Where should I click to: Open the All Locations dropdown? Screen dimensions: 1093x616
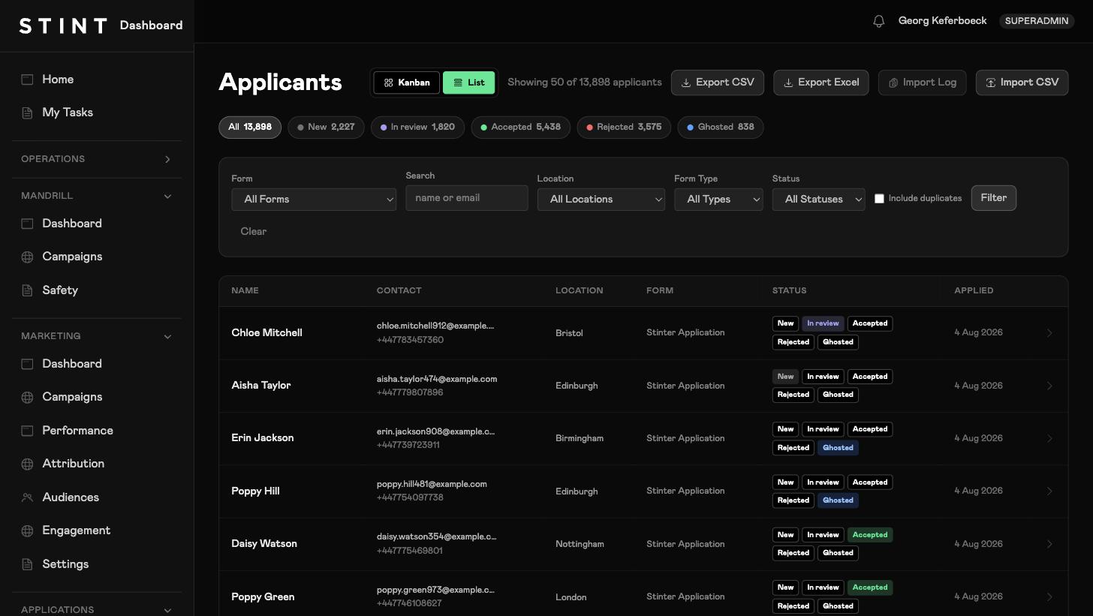point(601,200)
